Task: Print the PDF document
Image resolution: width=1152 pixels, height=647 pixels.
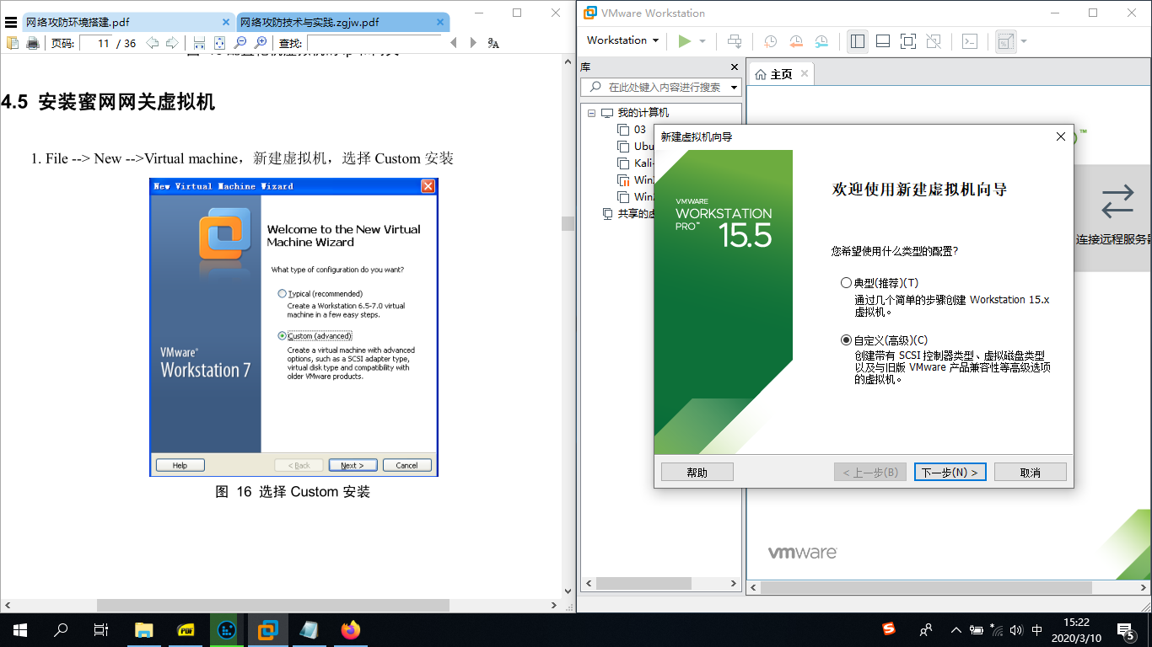Action: 33,43
